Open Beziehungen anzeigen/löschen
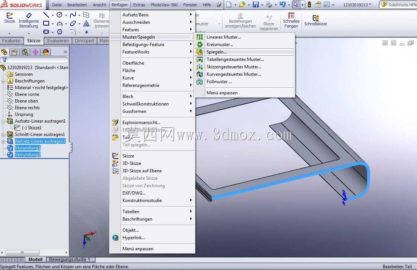 point(241,20)
